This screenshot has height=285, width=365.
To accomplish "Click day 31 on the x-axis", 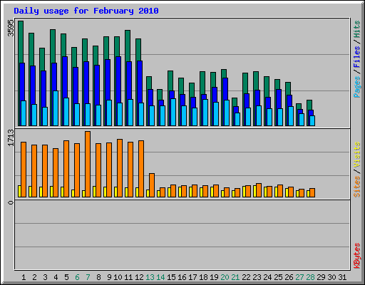I will (342, 277).
